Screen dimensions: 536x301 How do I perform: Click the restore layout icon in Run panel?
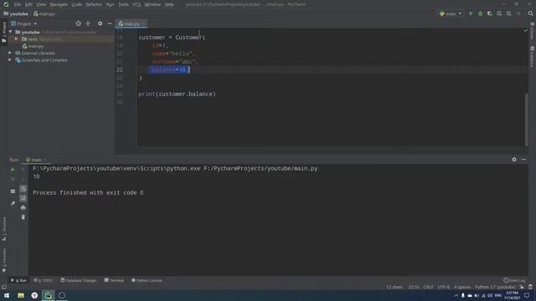coord(13,191)
